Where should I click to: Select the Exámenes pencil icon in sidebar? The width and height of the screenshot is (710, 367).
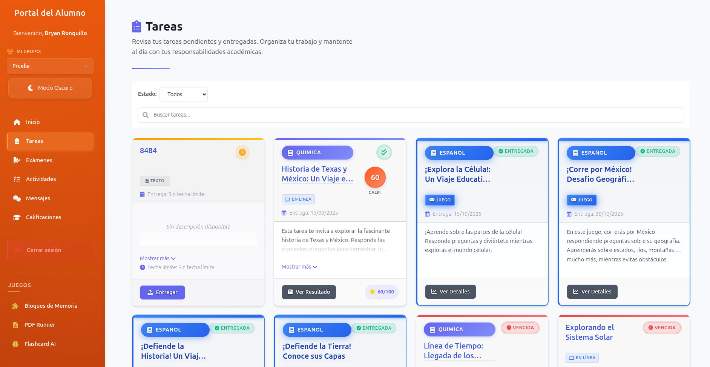(x=17, y=160)
